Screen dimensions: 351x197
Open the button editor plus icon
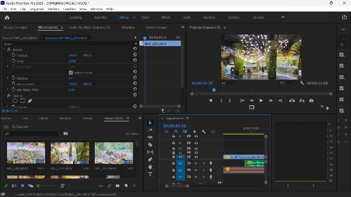pyautogui.click(x=327, y=108)
